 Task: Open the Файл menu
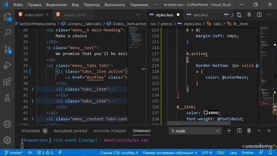(x=18, y=5)
